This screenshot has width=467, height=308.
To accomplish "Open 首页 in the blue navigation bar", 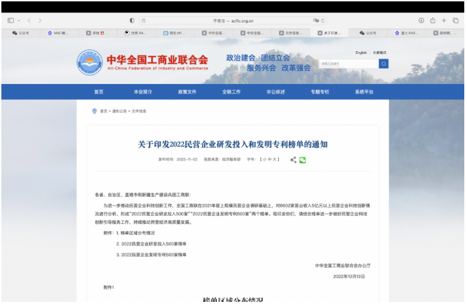I will pos(98,92).
